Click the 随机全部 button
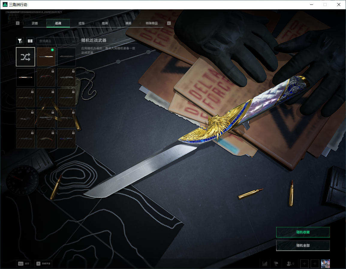 [x=303, y=245]
